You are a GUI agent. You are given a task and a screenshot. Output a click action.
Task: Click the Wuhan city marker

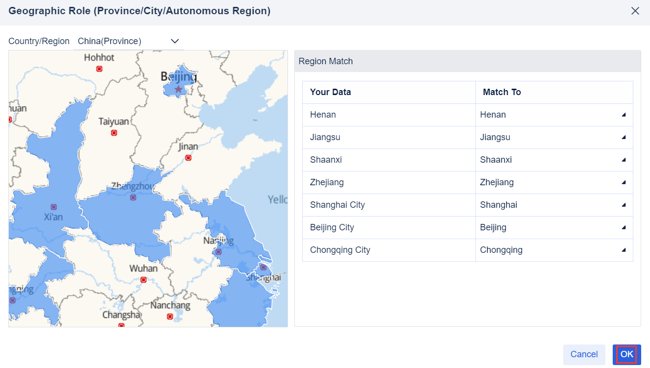coord(143,280)
